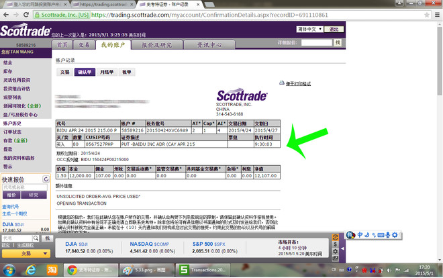Open 投资组合评估 in the left sidebar
This screenshot has height=278, width=443.
point(17,89)
